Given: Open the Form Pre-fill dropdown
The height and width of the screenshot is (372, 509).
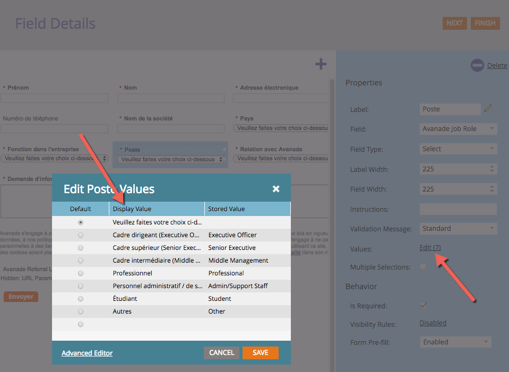Looking at the screenshot, I should (455, 342).
